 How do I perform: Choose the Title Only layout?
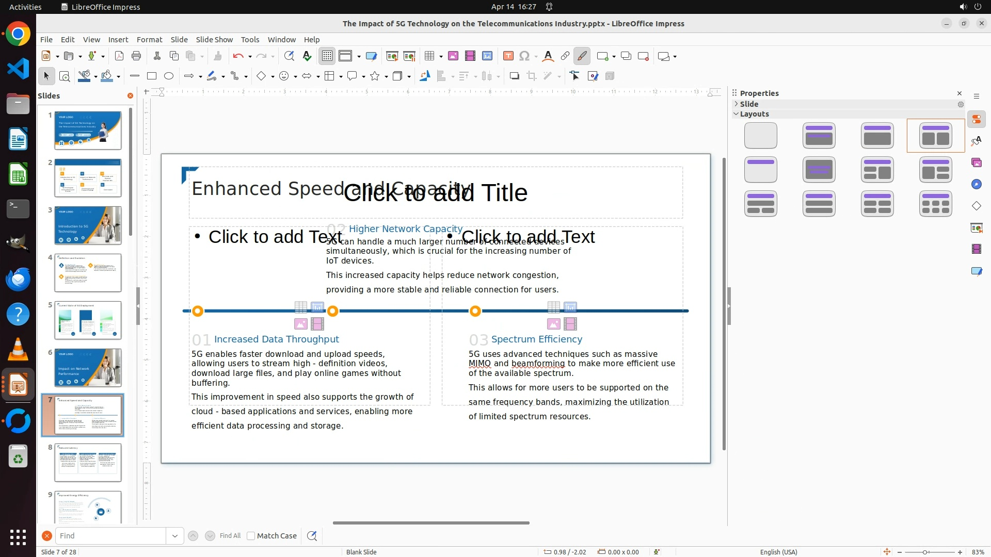point(760,170)
